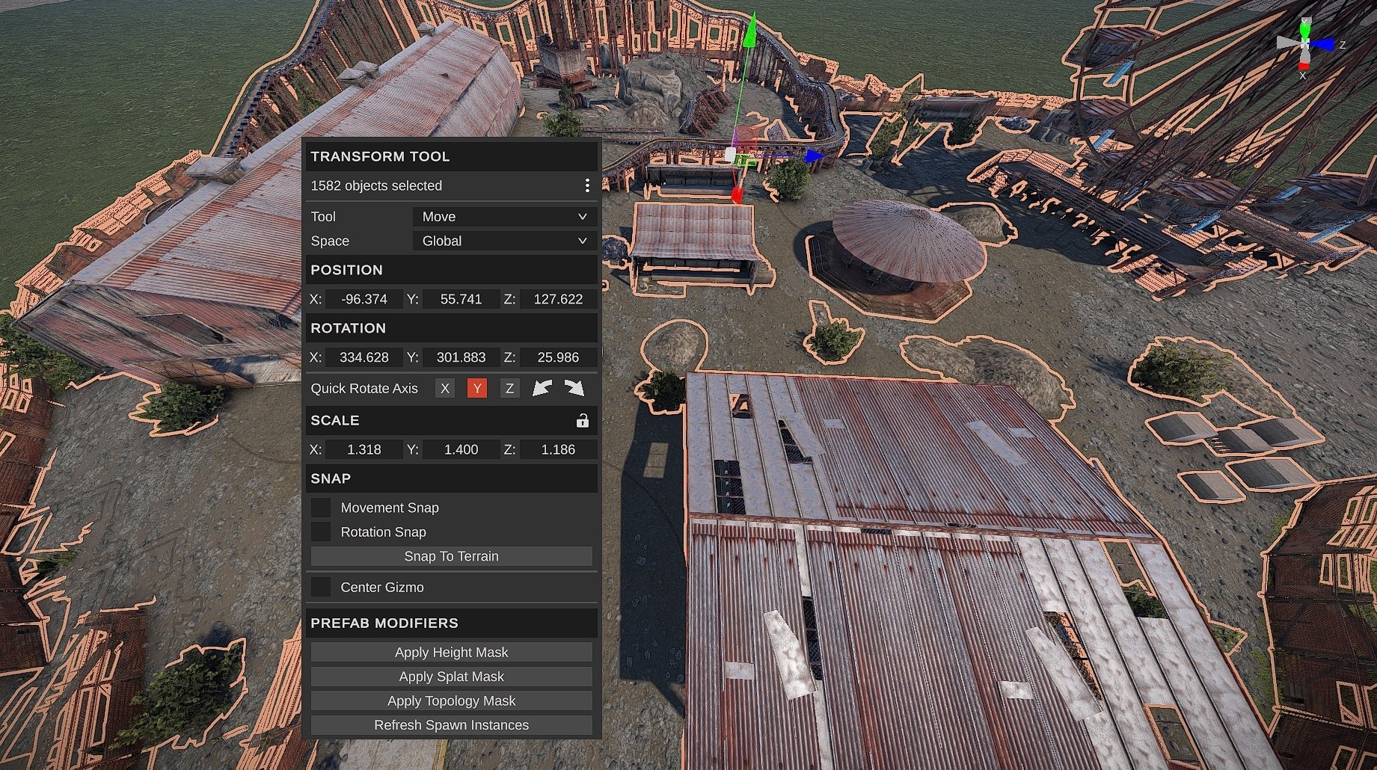Toggle the Center Gizmo checkbox

coord(321,588)
